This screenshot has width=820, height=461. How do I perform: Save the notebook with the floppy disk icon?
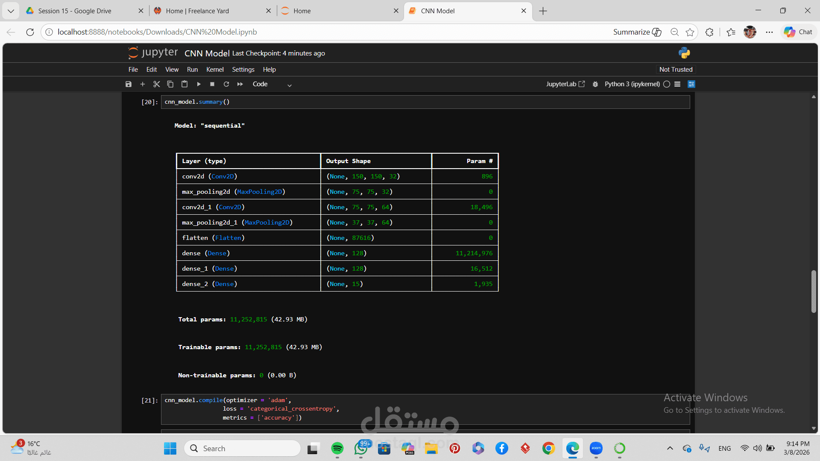pyautogui.click(x=129, y=84)
